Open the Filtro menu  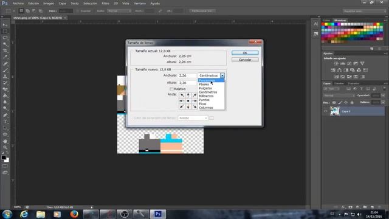point(105,4)
